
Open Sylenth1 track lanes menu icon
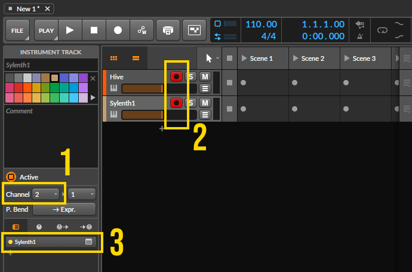click(205, 115)
